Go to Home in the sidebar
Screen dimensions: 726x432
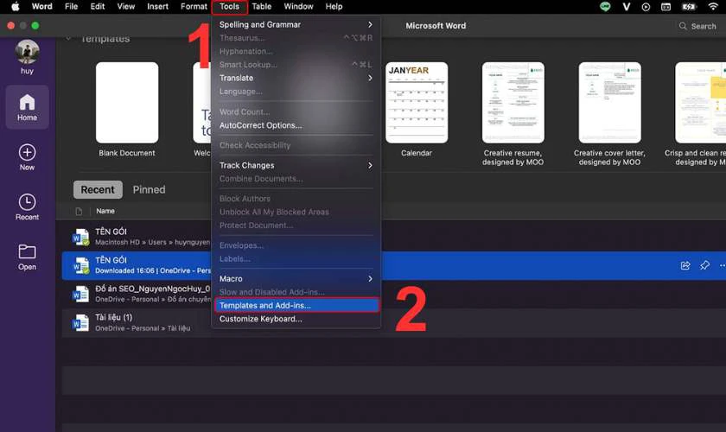click(x=27, y=107)
